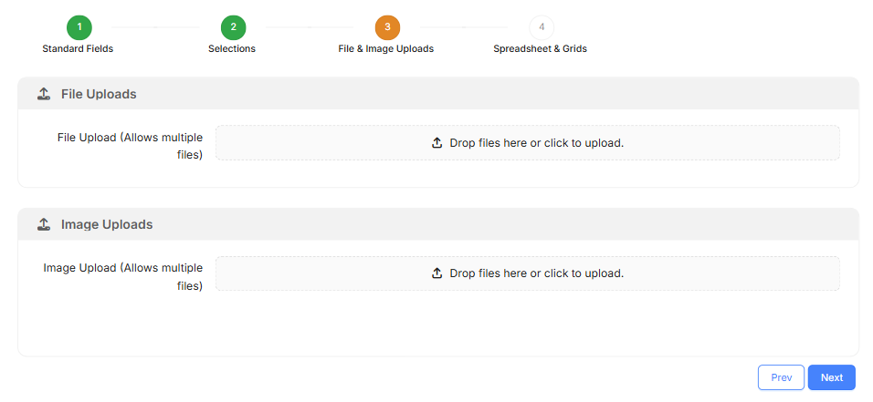Collapse the File Uploads section header
The height and width of the screenshot is (402, 873).
tap(438, 94)
